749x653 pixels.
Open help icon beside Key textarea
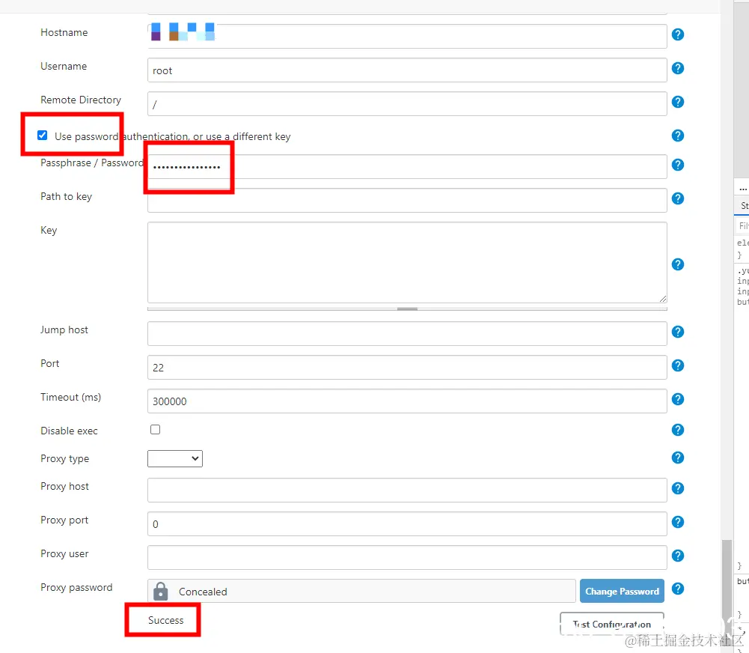(677, 264)
